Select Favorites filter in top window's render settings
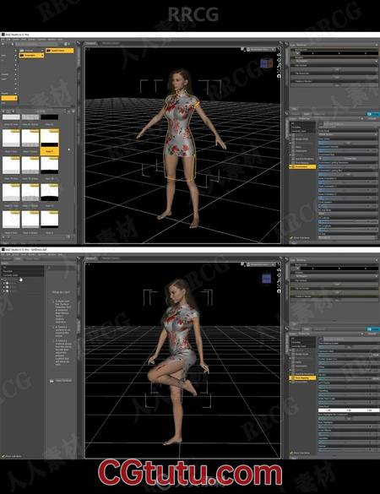 302,128
